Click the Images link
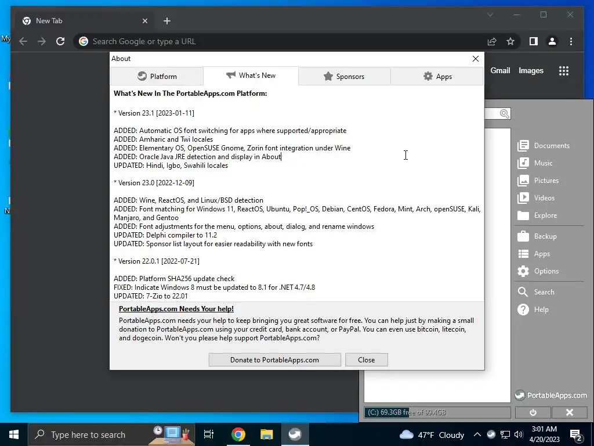The width and height of the screenshot is (594, 446). 531,70
